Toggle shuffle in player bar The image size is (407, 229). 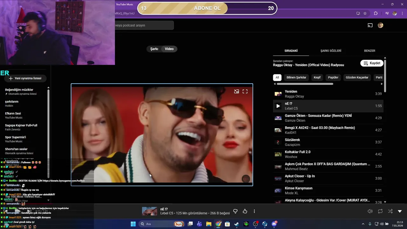[x=390, y=211]
